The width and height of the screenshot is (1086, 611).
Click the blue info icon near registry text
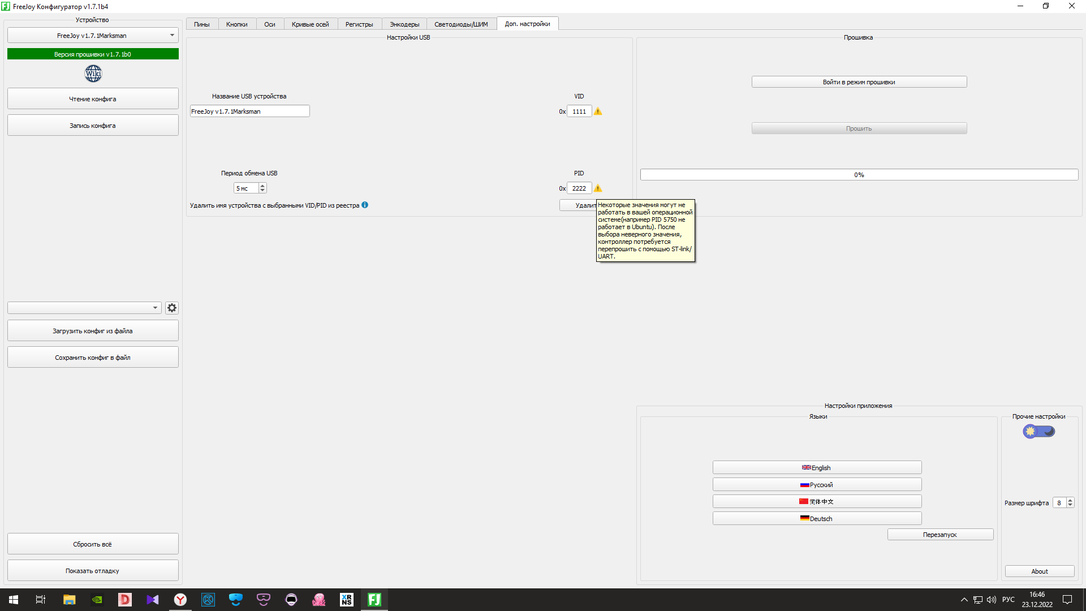(365, 205)
